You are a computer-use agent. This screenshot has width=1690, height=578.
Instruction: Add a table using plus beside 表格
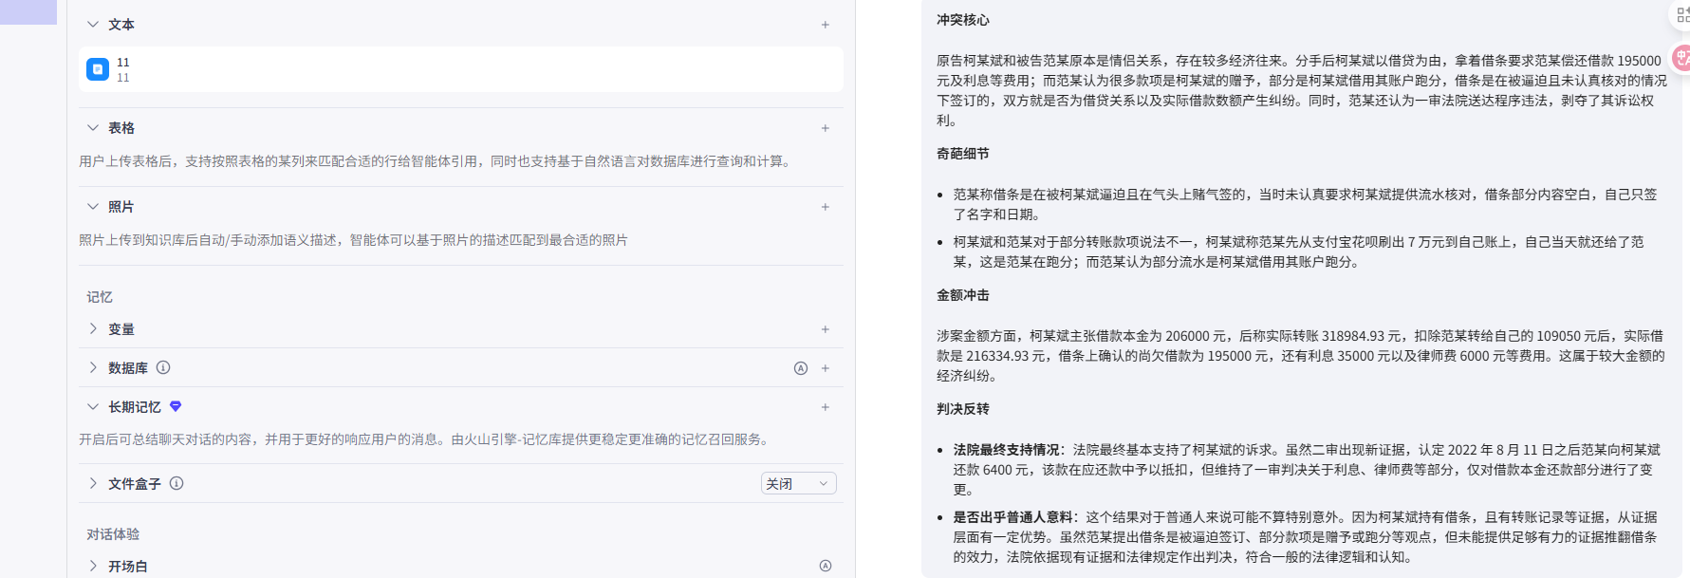tap(825, 127)
